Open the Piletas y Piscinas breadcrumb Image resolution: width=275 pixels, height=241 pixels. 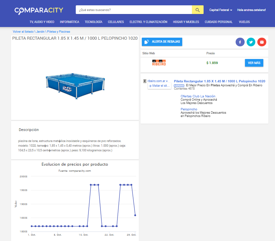(59, 32)
